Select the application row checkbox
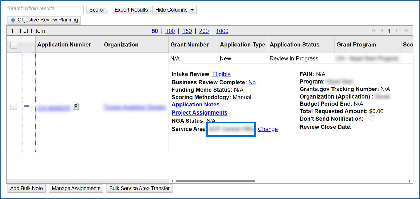 coord(14,107)
